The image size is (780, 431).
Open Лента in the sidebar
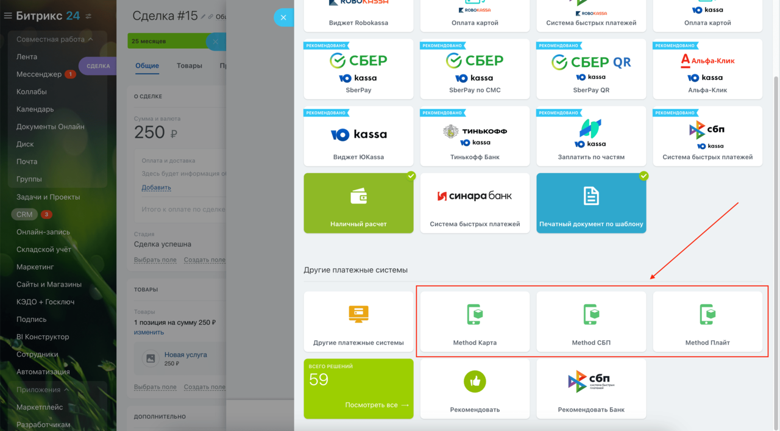[x=27, y=57]
